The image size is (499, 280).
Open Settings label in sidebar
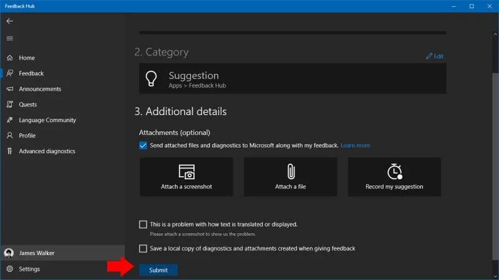pos(29,269)
